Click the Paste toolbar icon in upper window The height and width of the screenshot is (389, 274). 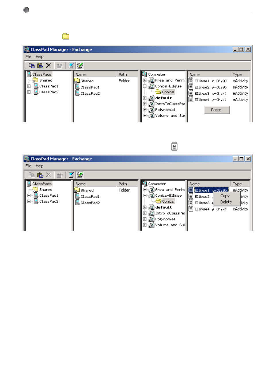pyautogui.click(x=40, y=66)
